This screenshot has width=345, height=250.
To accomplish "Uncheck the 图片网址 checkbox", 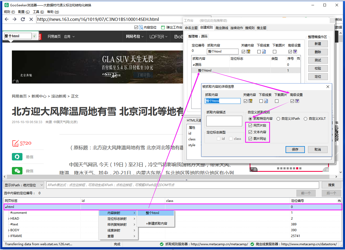I will 250,138.
